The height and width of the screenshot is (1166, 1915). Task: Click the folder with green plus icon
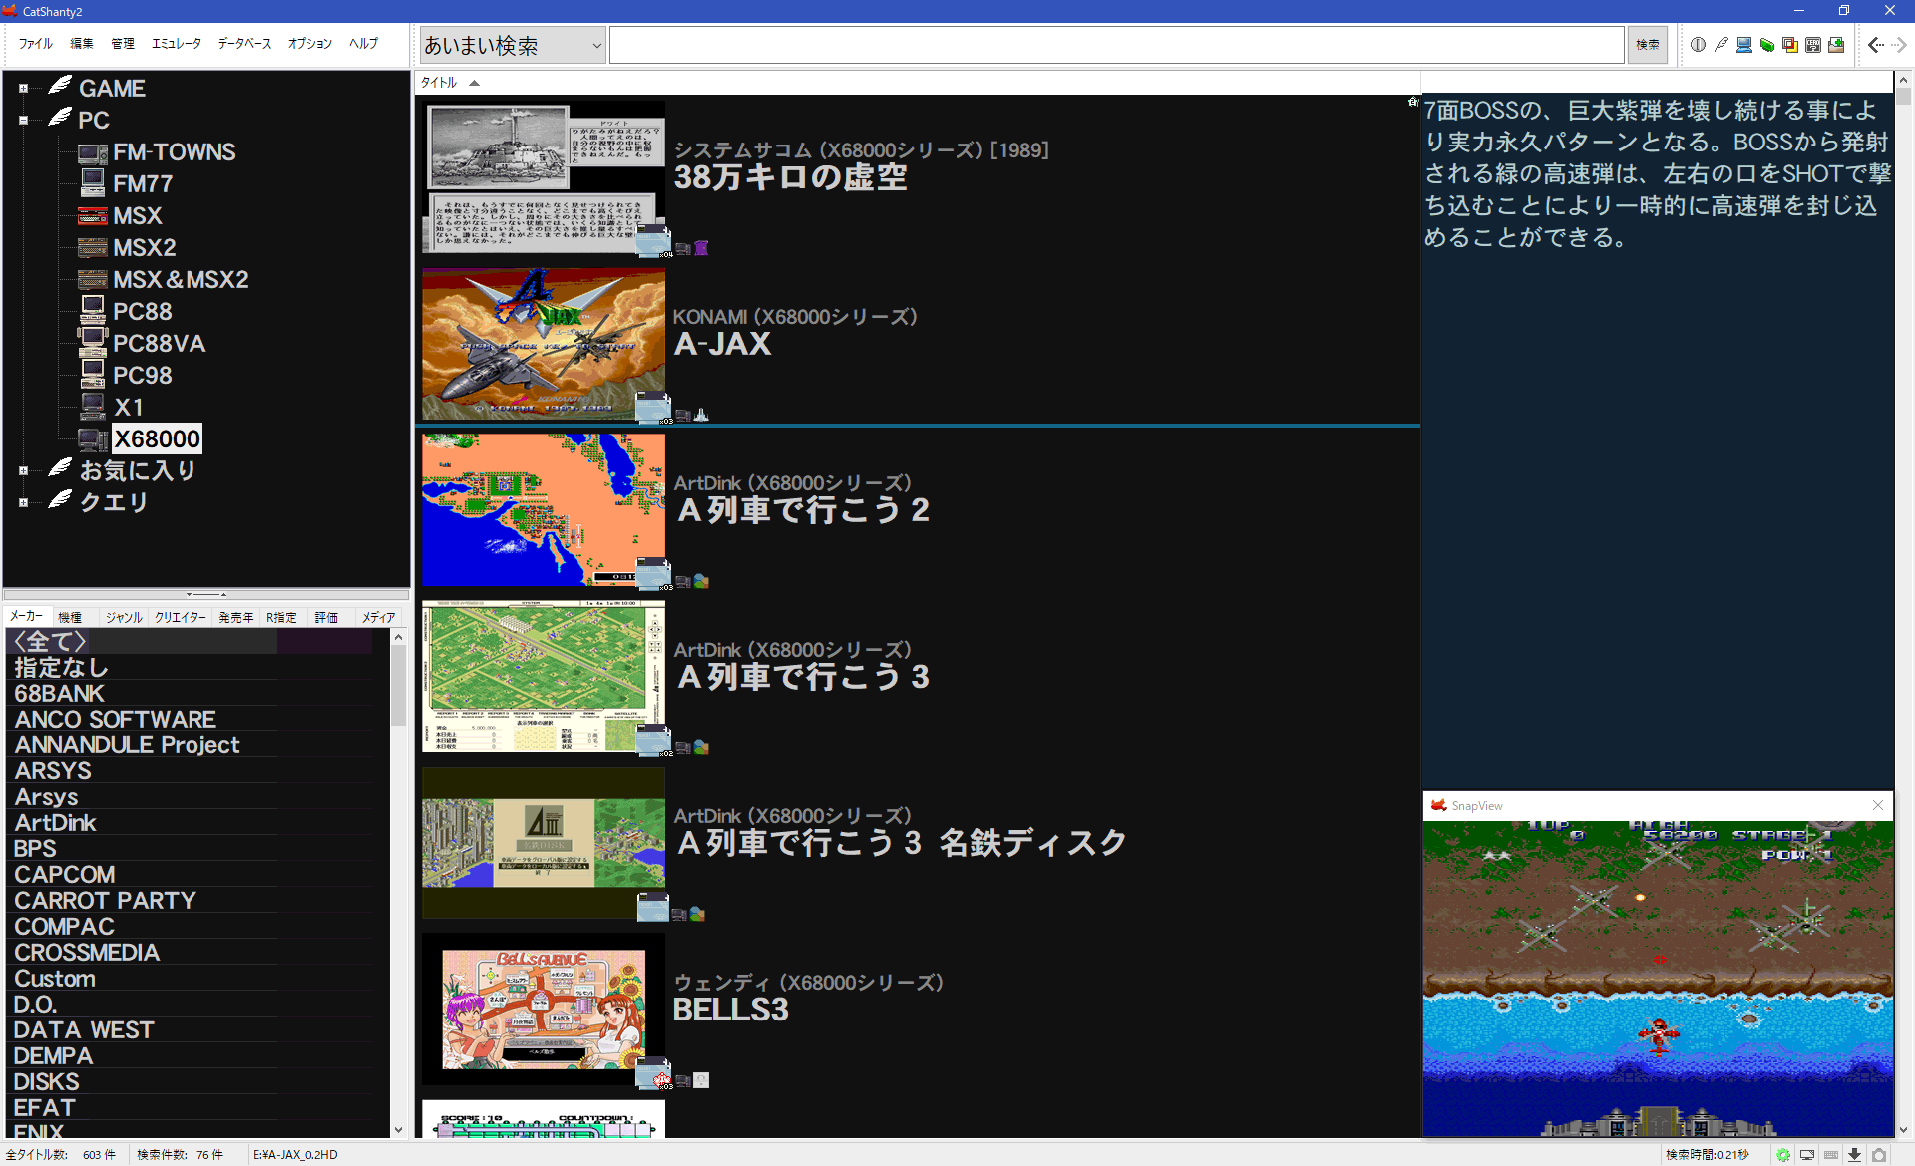pos(1836,44)
